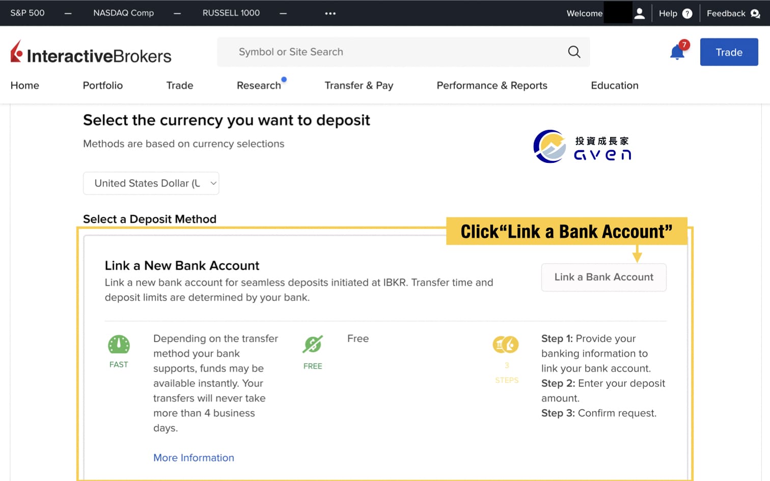Click the S&P 500 ticker
The width and height of the screenshot is (770, 481).
(28, 13)
